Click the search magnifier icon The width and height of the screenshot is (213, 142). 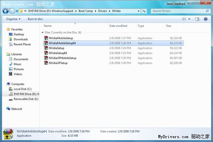click(207, 11)
